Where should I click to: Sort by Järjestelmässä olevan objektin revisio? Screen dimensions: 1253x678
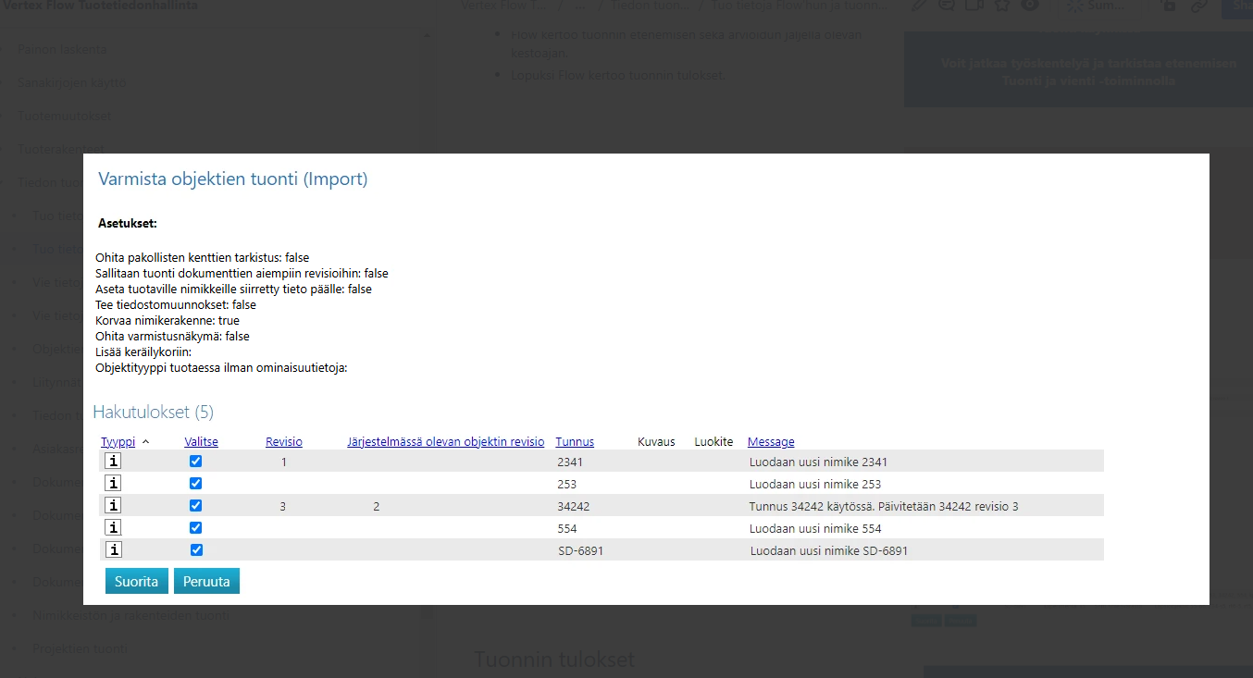click(445, 442)
